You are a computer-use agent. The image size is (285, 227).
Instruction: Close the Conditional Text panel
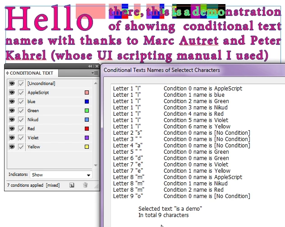tap(97, 66)
